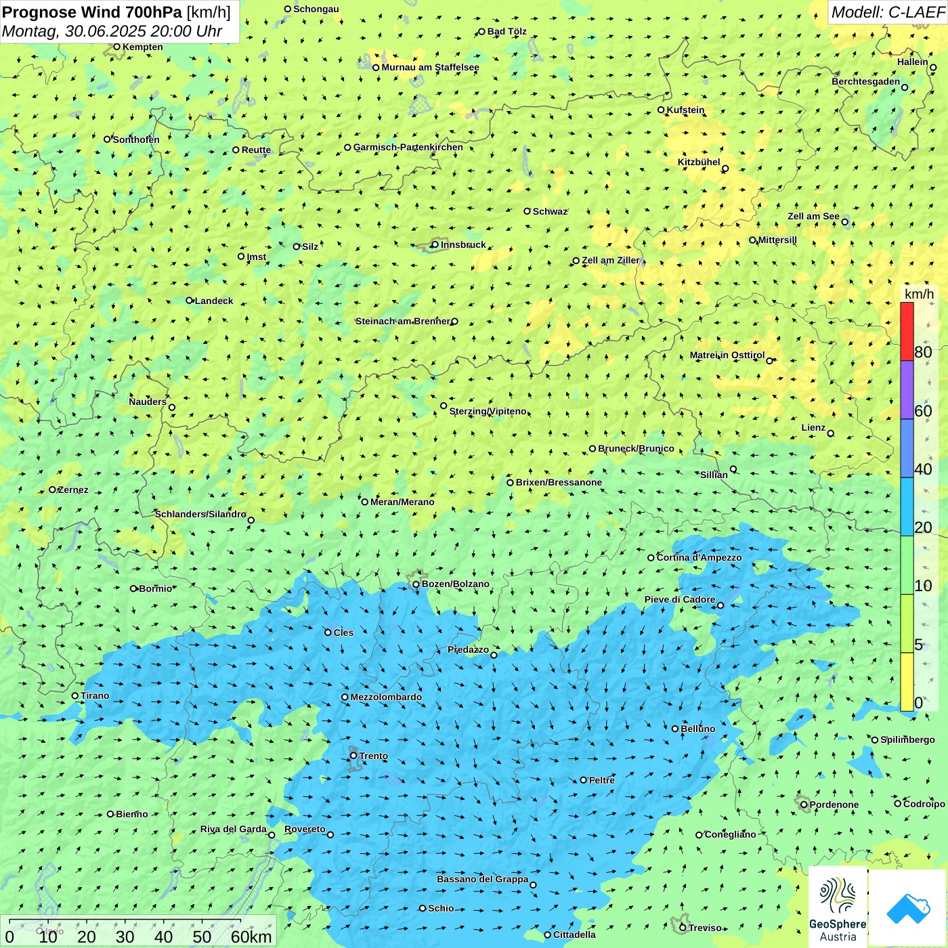
Task: Select the Bozen/Bolzano city marker dot
Action: click(x=416, y=584)
